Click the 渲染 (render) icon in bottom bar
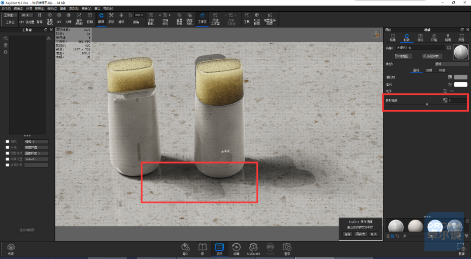The height and width of the screenshot is (259, 471). (x=287, y=249)
